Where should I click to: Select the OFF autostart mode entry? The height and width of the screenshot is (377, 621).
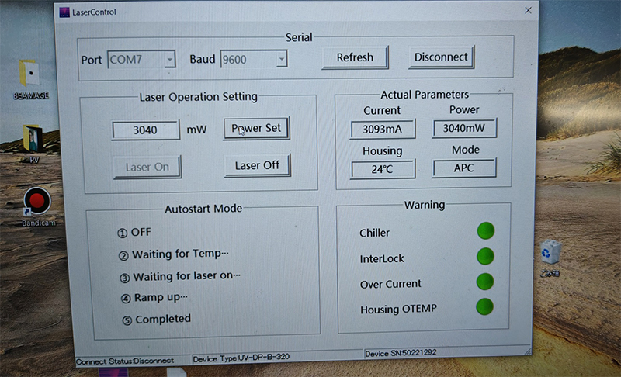tap(134, 232)
